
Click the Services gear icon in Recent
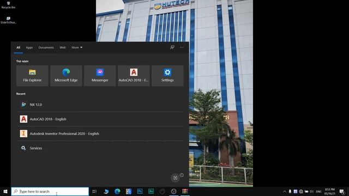[x=23, y=148]
